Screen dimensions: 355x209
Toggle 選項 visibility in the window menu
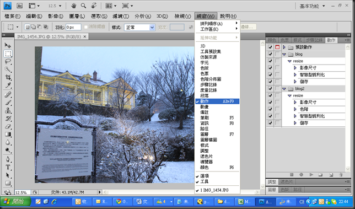click(217, 176)
